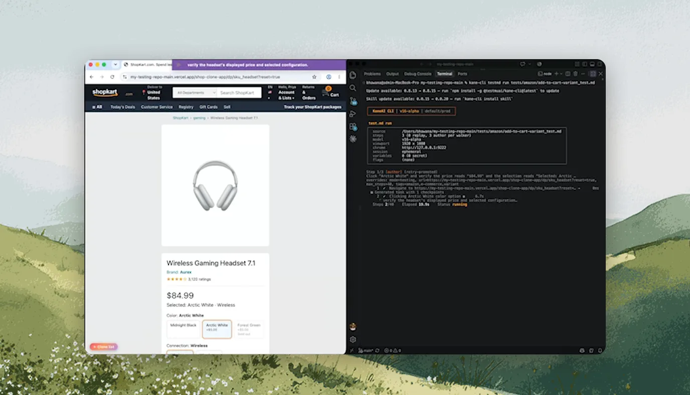Click the gaming breadcrumb link
The height and width of the screenshot is (395, 690).
tap(200, 118)
